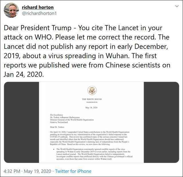Screen dimensions: 183x177
Task: Click the 'attack on WHO' tweet line
Action: click(x=86, y=37)
